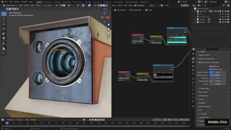231x130 pixels.
Task: Activate the Scale tool
Action: coord(4,34)
